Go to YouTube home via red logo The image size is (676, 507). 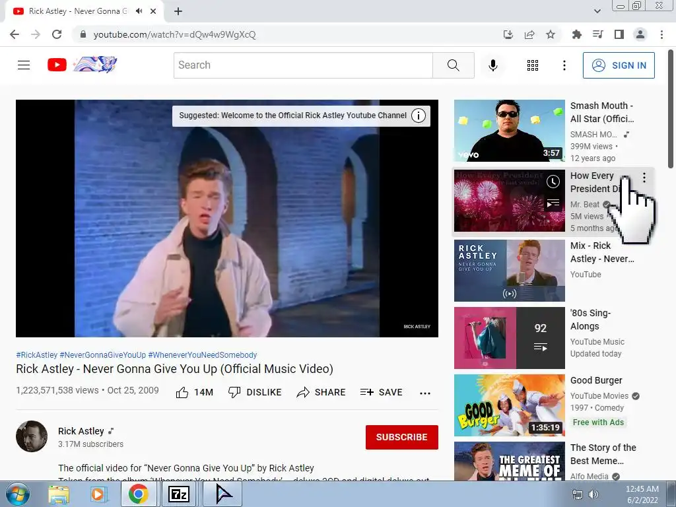(57, 65)
